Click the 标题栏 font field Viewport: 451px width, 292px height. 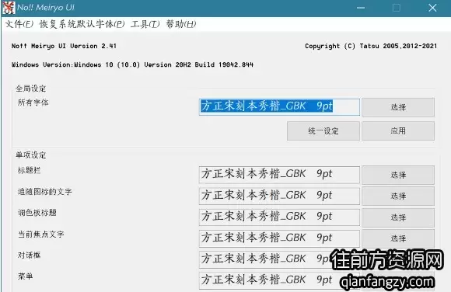(x=279, y=175)
